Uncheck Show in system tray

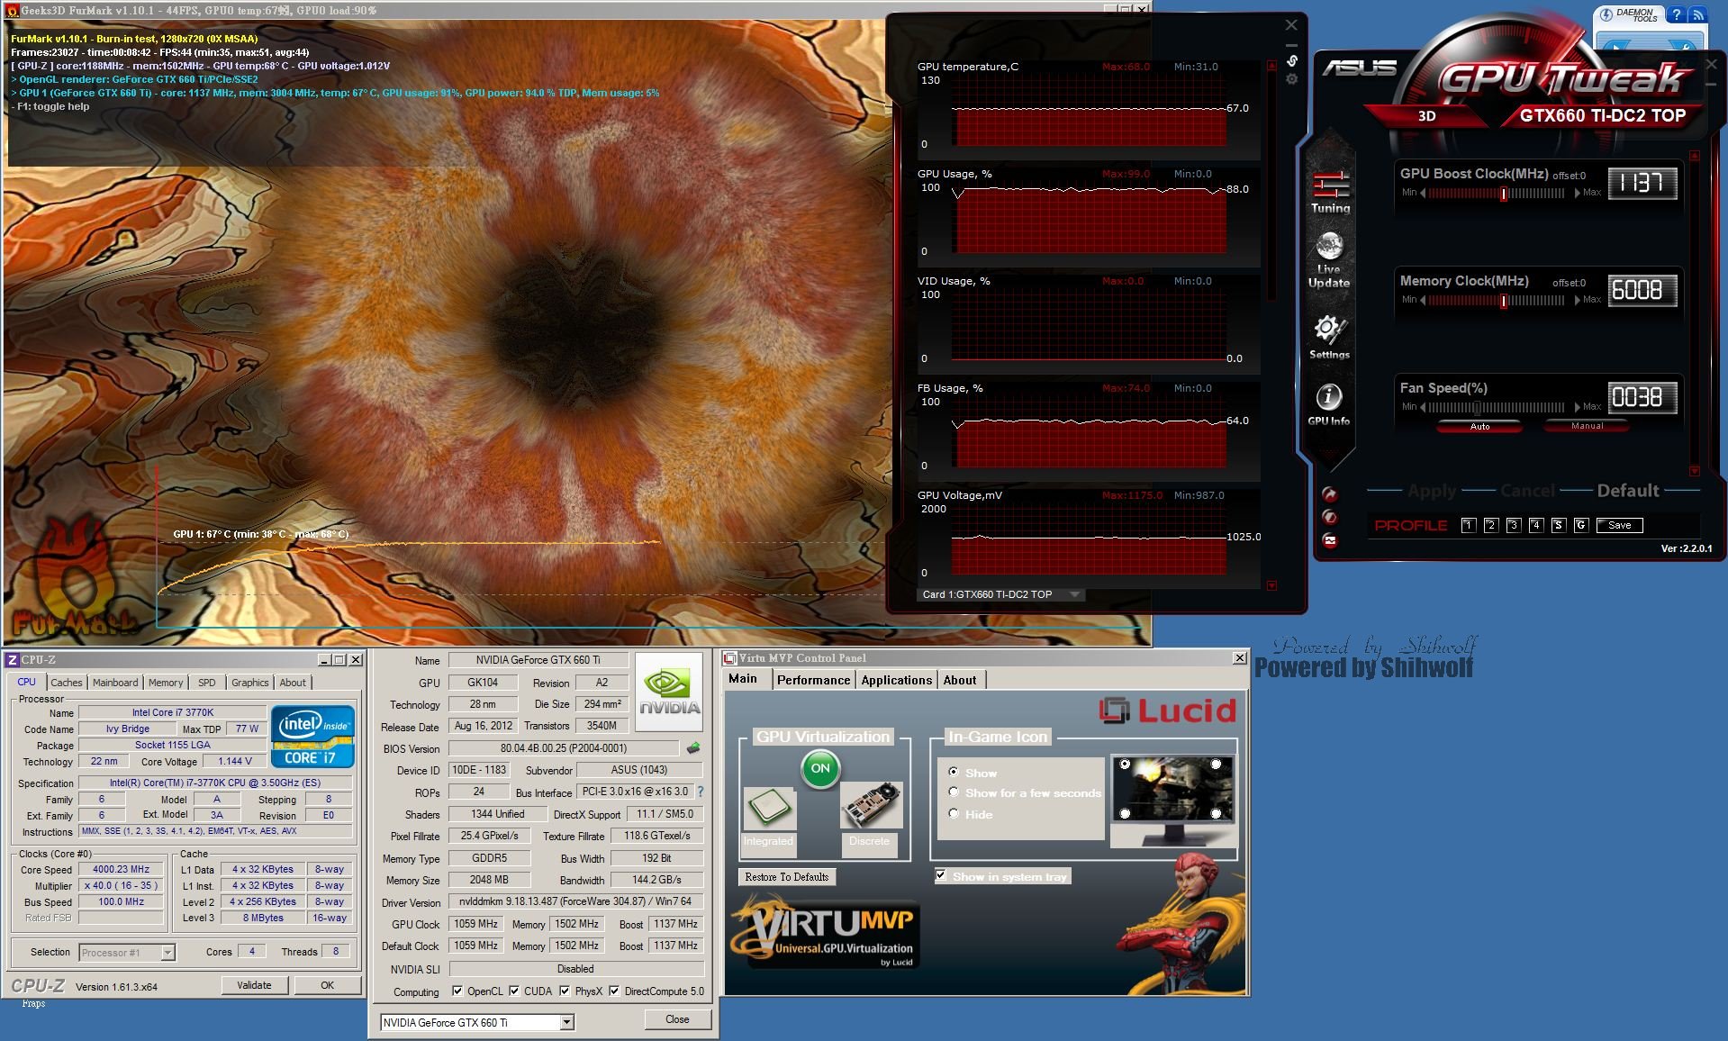[940, 876]
